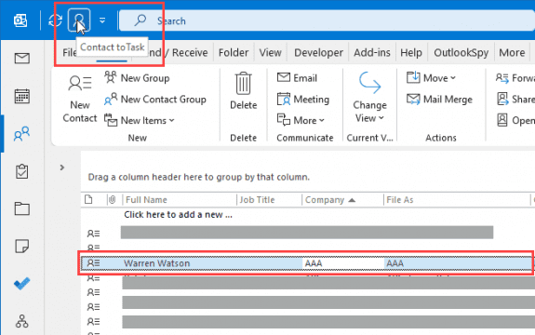The image size is (535, 335).
Task: Open Notes from the sidebar
Action: pyautogui.click(x=21, y=246)
